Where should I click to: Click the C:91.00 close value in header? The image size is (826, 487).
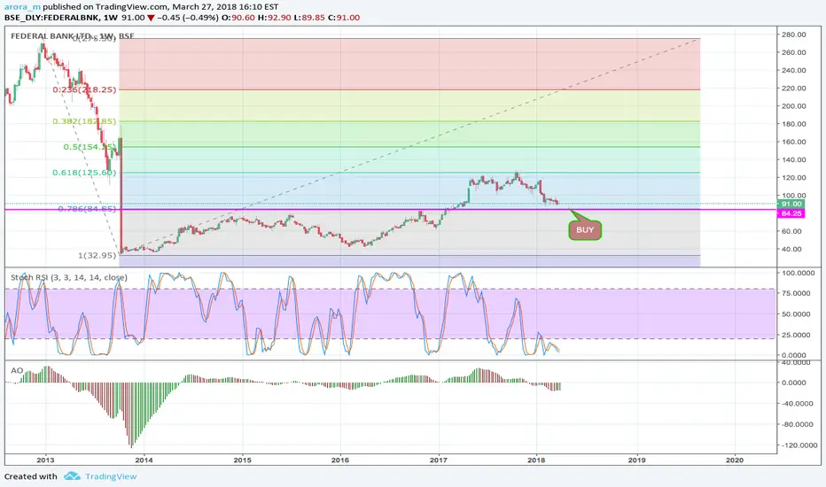coord(344,18)
